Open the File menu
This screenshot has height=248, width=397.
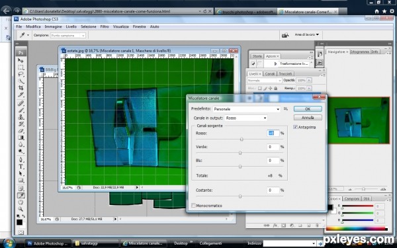[19, 26]
